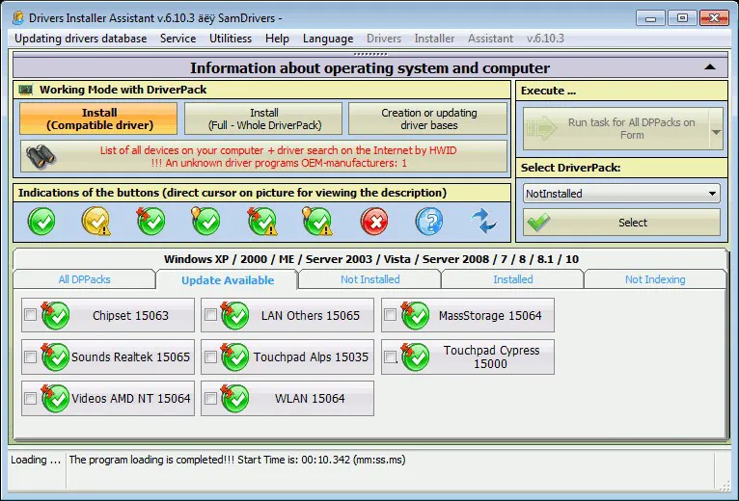Switch to the Not Installed tab
Viewport: 739px width, 501px height.
click(x=369, y=279)
